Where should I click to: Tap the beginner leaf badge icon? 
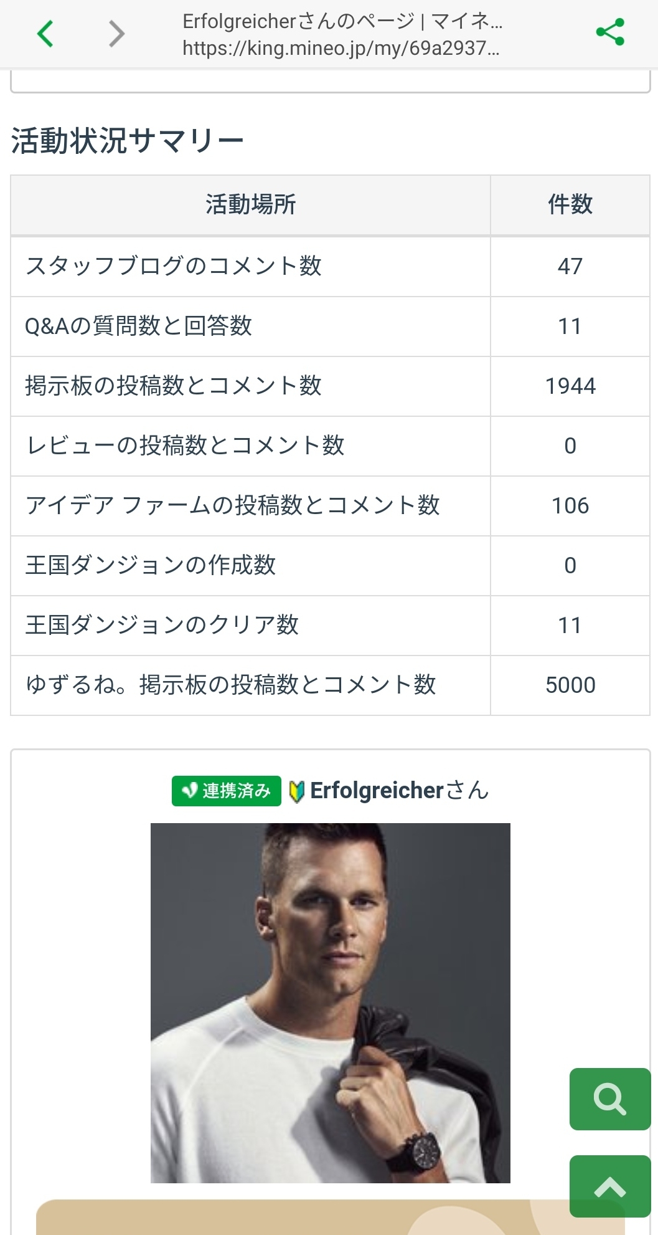tap(296, 791)
